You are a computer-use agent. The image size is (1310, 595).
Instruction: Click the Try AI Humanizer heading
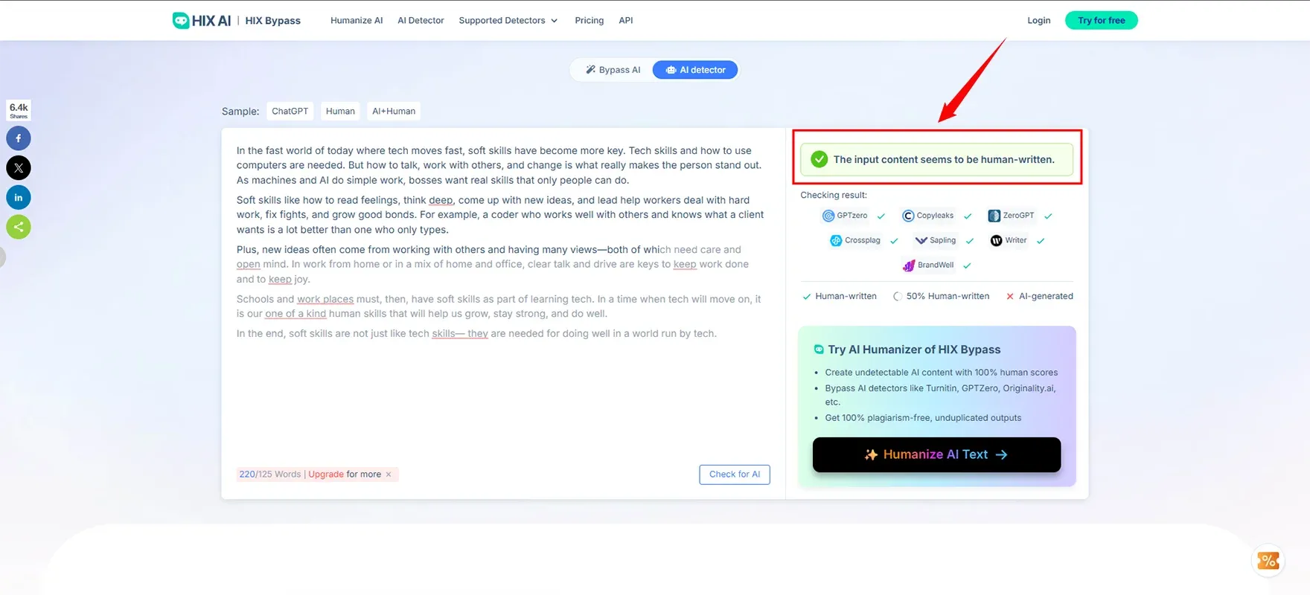[x=914, y=350]
